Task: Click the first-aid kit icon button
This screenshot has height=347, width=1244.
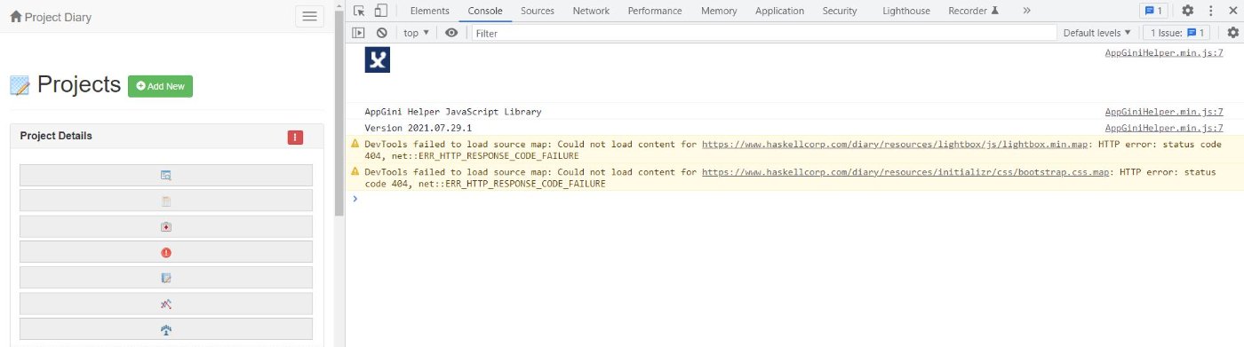Action: pos(166,227)
